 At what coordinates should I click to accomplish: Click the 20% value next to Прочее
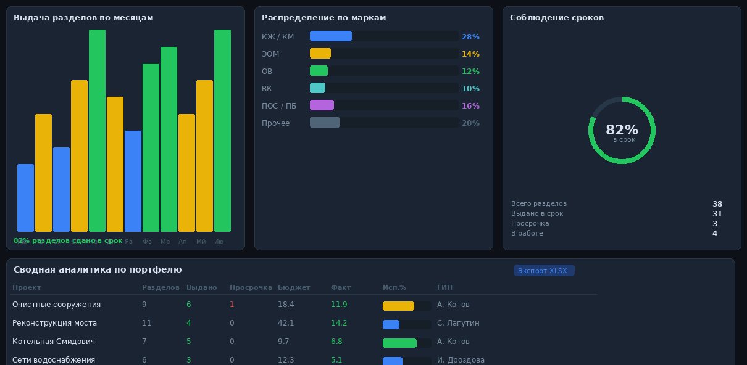(x=470, y=123)
